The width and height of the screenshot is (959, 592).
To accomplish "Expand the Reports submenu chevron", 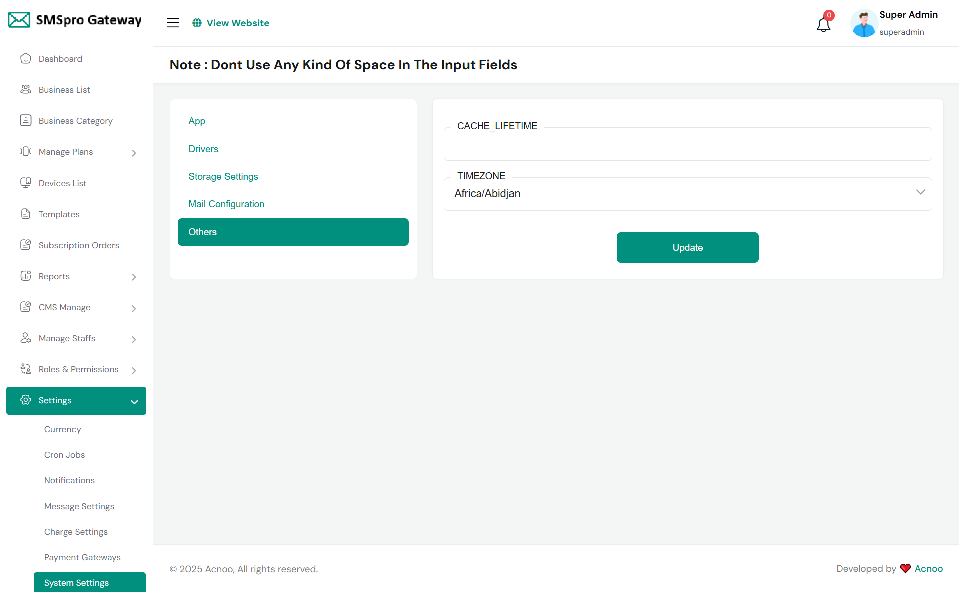I will (x=134, y=277).
